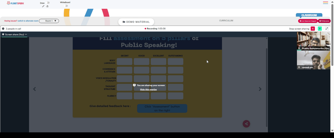Click the red X to stop sharing
The width and height of the screenshot is (334, 138).
[x=313, y=28]
